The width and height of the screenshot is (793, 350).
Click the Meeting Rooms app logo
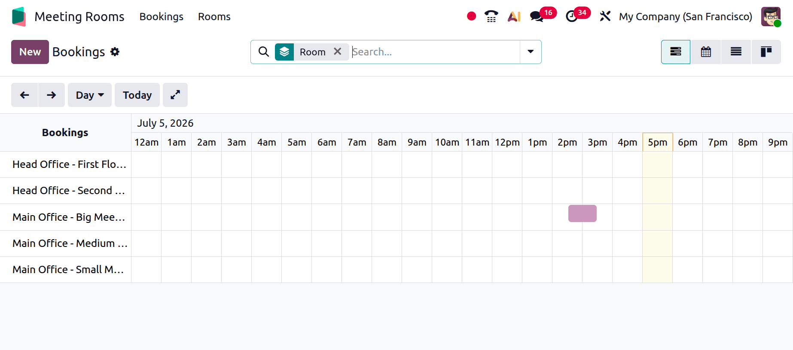[19, 16]
